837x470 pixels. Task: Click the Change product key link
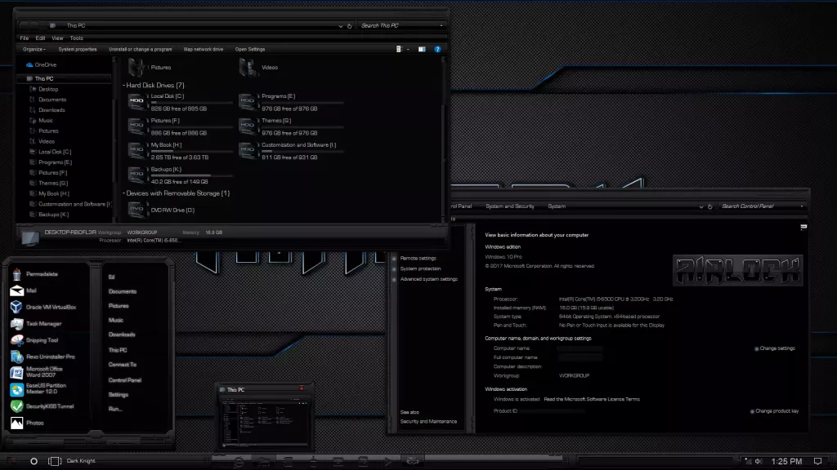pyautogui.click(x=775, y=410)
